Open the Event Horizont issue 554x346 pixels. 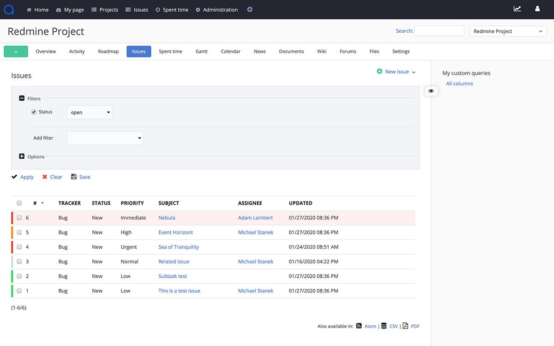175,233
